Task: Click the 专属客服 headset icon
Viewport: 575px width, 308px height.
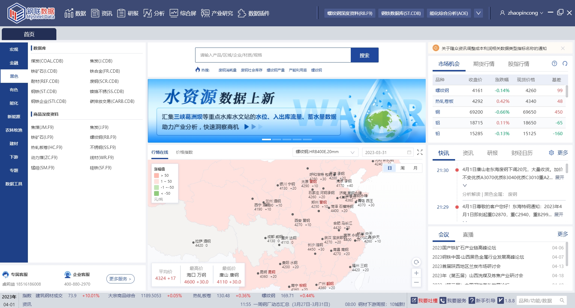Action: (x=5, y=275)
